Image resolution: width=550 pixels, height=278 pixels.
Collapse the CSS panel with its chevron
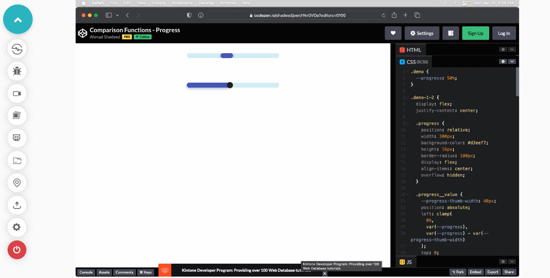512,61
